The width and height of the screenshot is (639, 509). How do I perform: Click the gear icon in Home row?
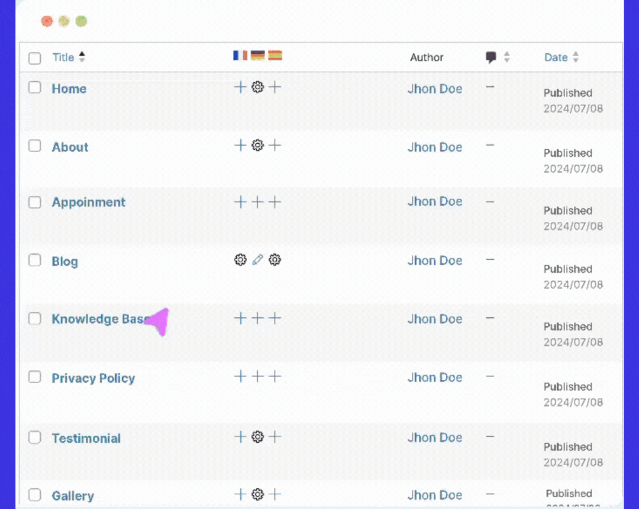[x=257, y=88]
